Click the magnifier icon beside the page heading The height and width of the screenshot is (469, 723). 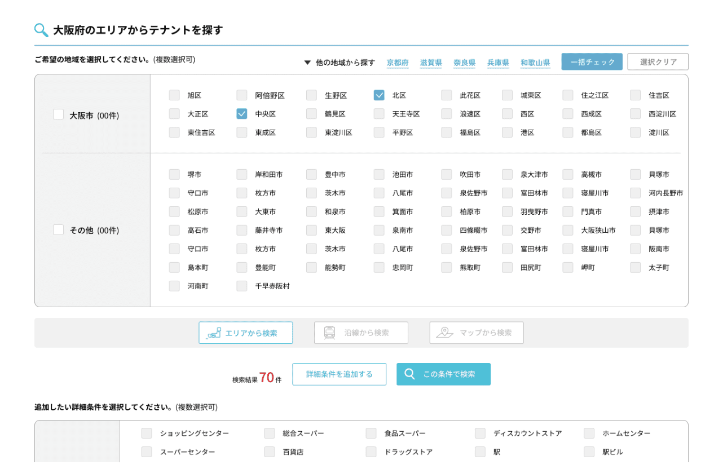pos(41,30)
